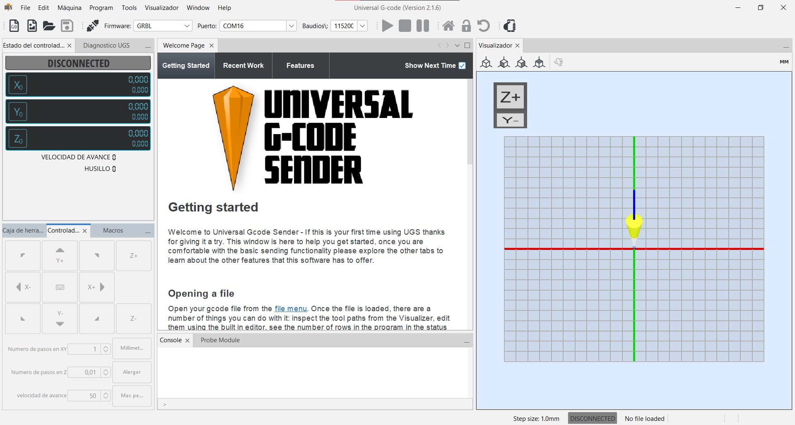Select the fourth visualizer view-preset cube icon
This screenshot has width=795, height=425.
click(x=539, y=62)
